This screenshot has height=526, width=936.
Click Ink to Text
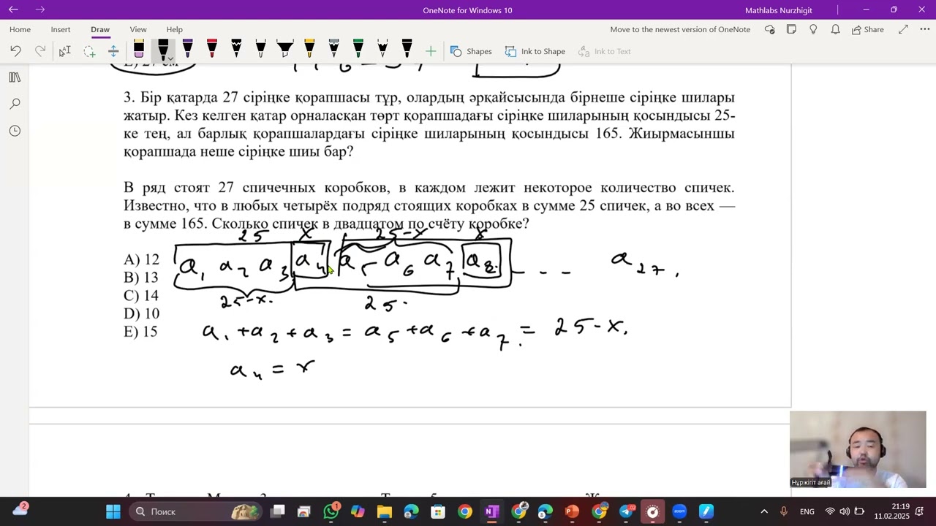click(x=604, y=51)
